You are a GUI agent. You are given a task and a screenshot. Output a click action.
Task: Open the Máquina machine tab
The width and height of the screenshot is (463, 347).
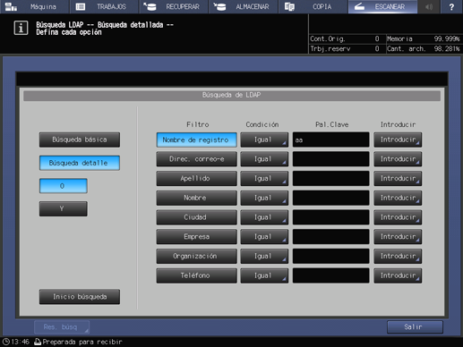(x=35, y=6)
